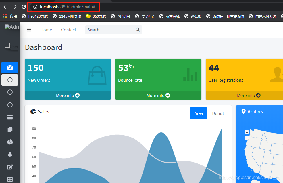Open the 雨林木风系统 bookmark
This screenshot has height=183, width=283.
(262, 16)
